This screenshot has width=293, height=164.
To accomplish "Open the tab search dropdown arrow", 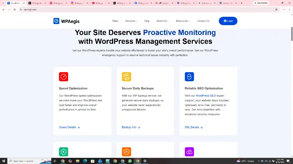I will point(3,3).
